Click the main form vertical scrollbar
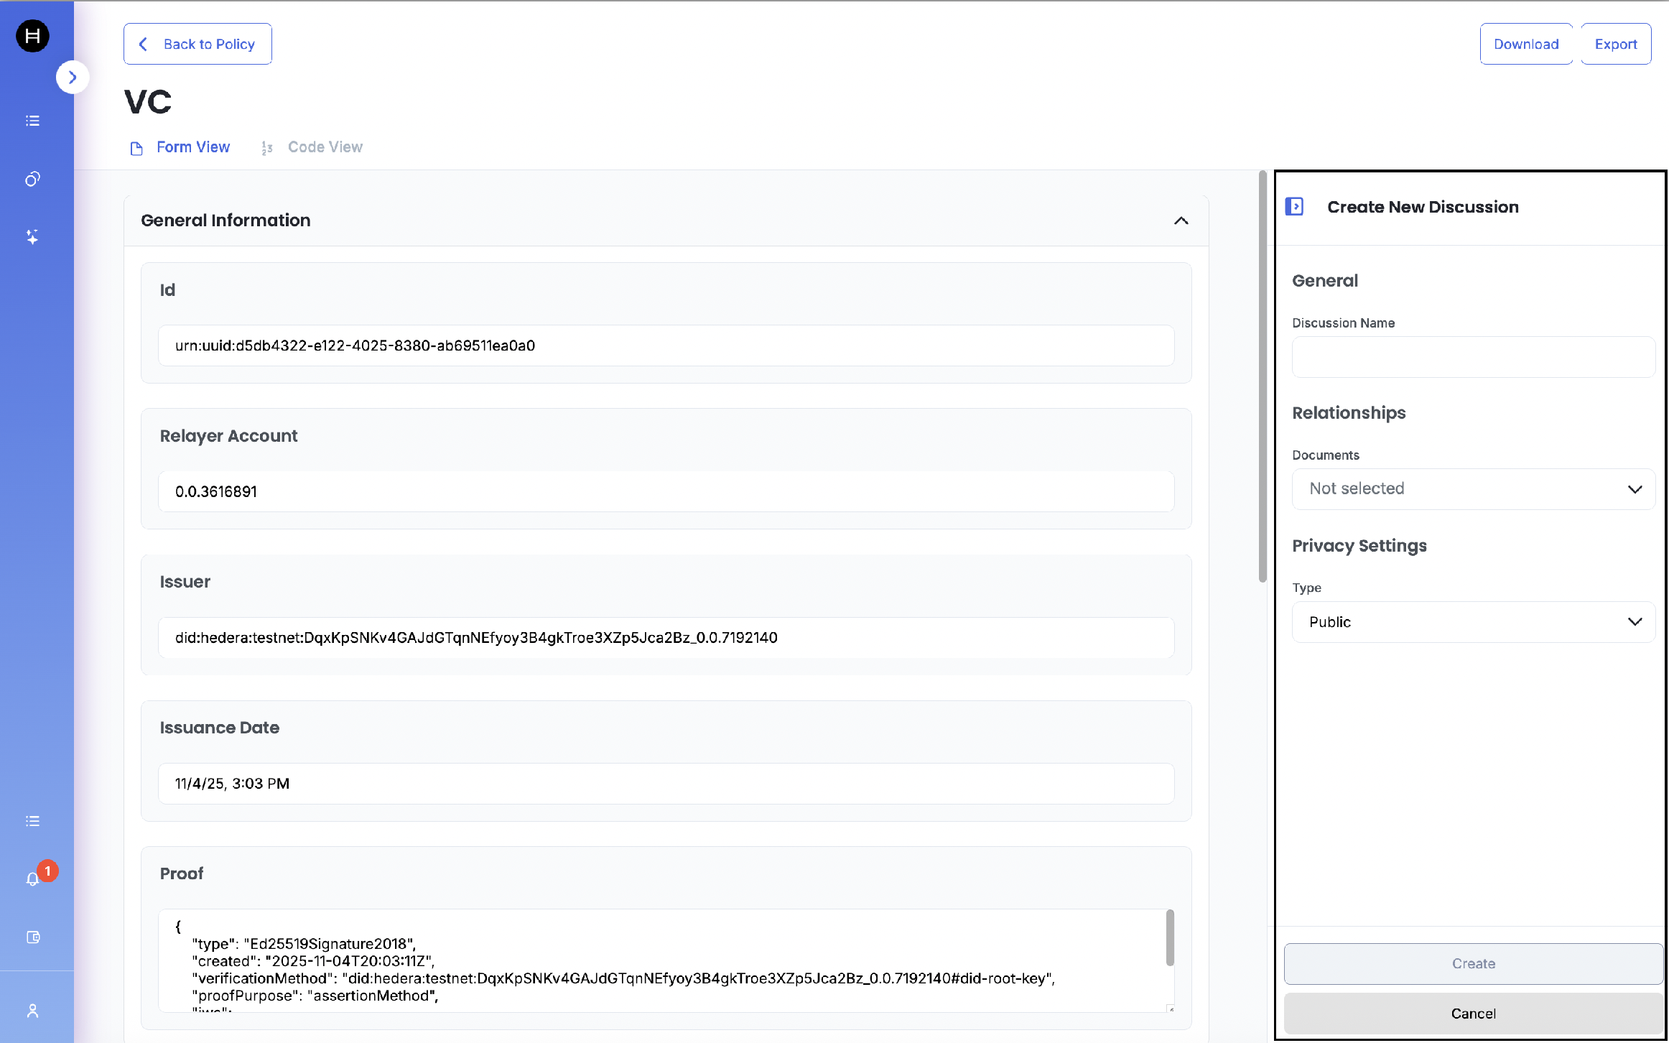 pyautogui.click(x=1263, y=377)
